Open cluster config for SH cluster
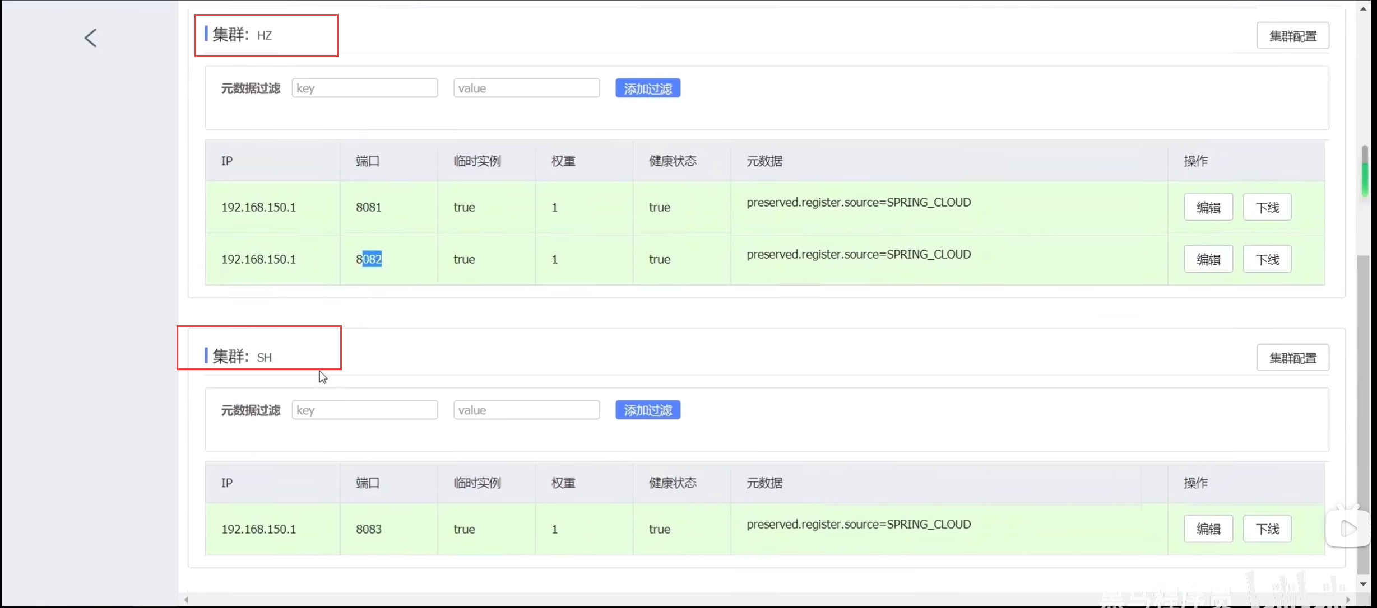Viewport: 1377px width, 608px height. (1292, 358)
